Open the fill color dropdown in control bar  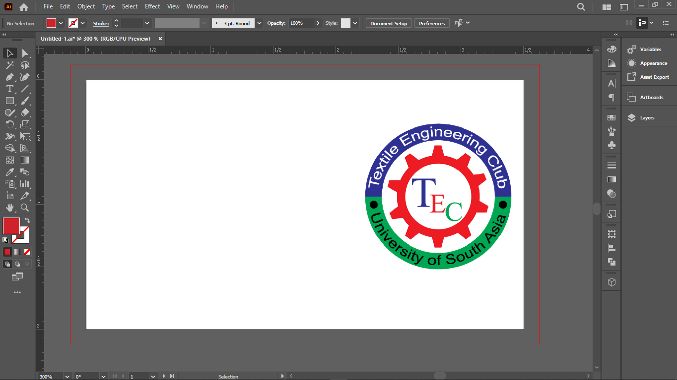tap(61, 23)
